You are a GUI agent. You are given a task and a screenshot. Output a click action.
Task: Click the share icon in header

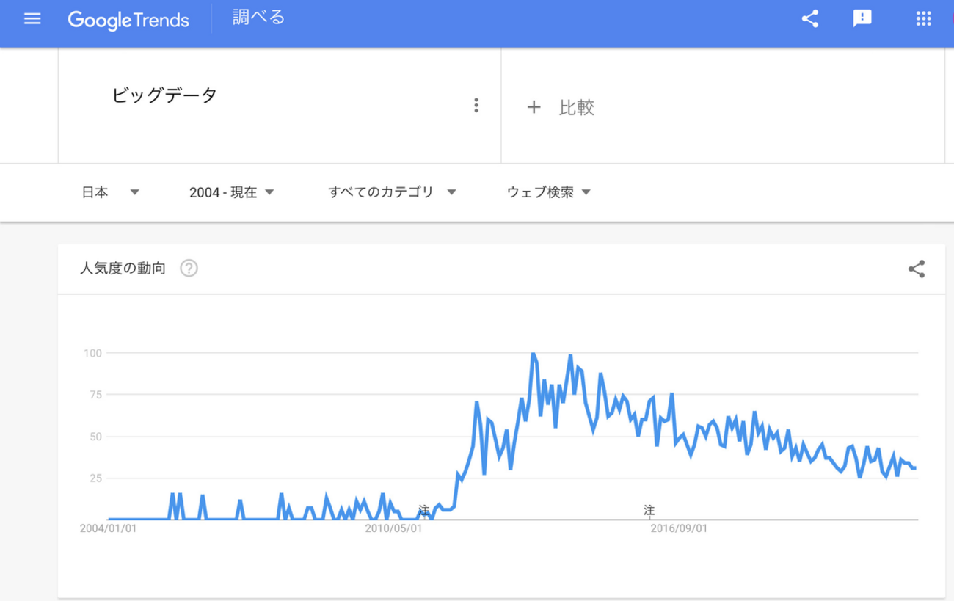pyautogui.click(x=810, y=19)
